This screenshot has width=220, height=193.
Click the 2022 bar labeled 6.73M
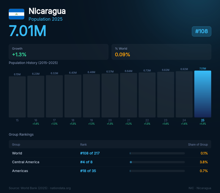click(x=147, y=95)
